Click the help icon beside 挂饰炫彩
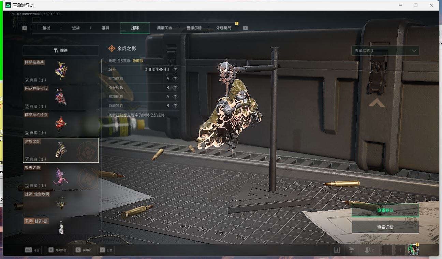This screenshot has height=259, width=442. [175, 78]
